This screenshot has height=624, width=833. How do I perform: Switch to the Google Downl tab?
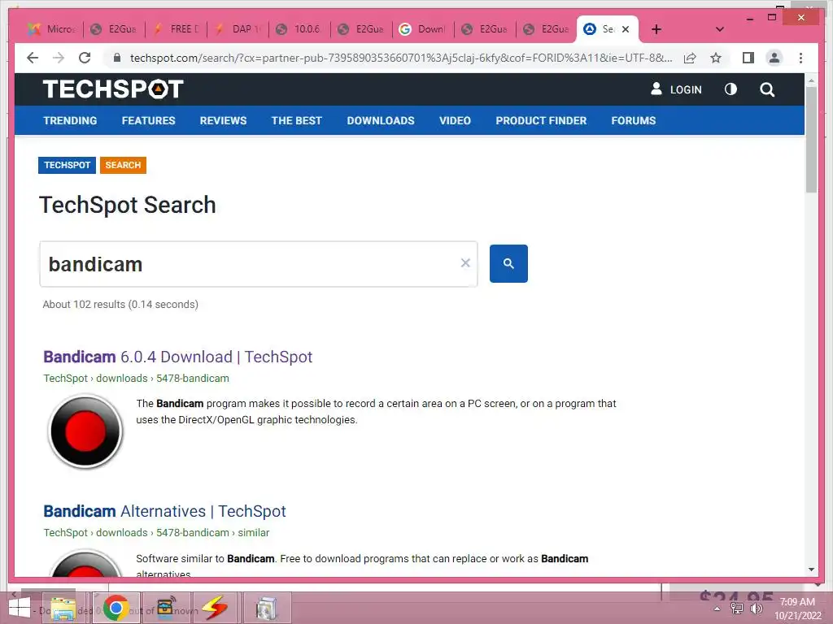424,29
